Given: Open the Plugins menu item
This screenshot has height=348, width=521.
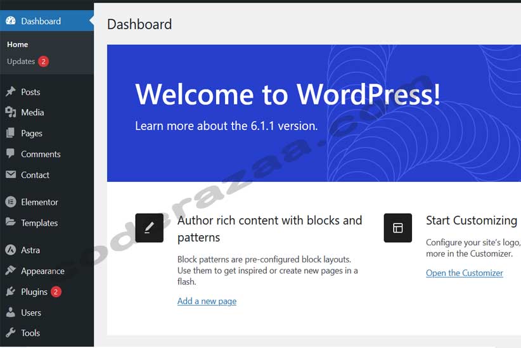Looking at the screenshot, I should click(34, 292).
